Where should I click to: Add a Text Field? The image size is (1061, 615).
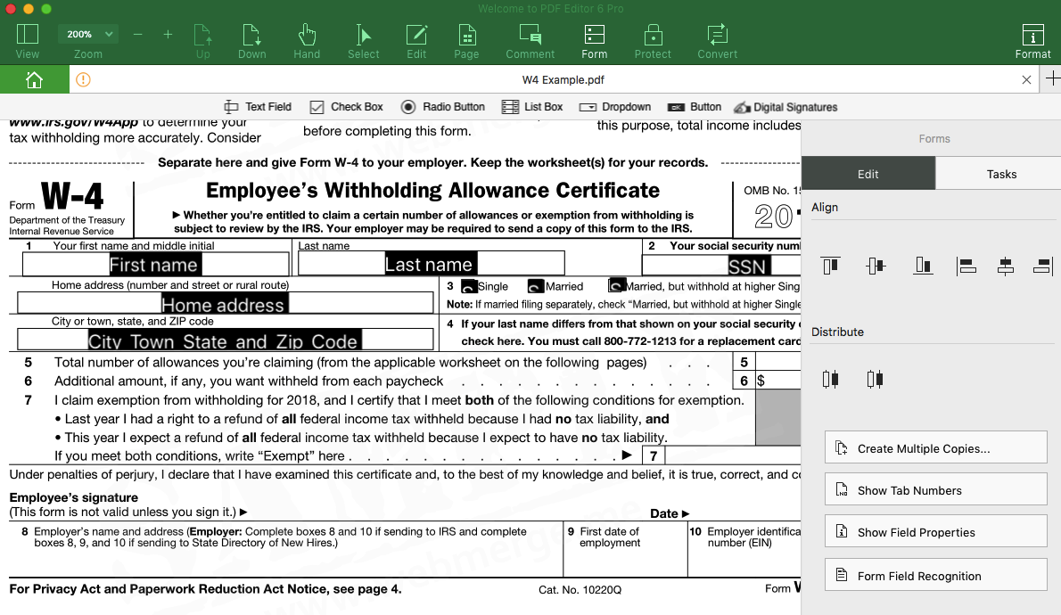click(258, 107)
